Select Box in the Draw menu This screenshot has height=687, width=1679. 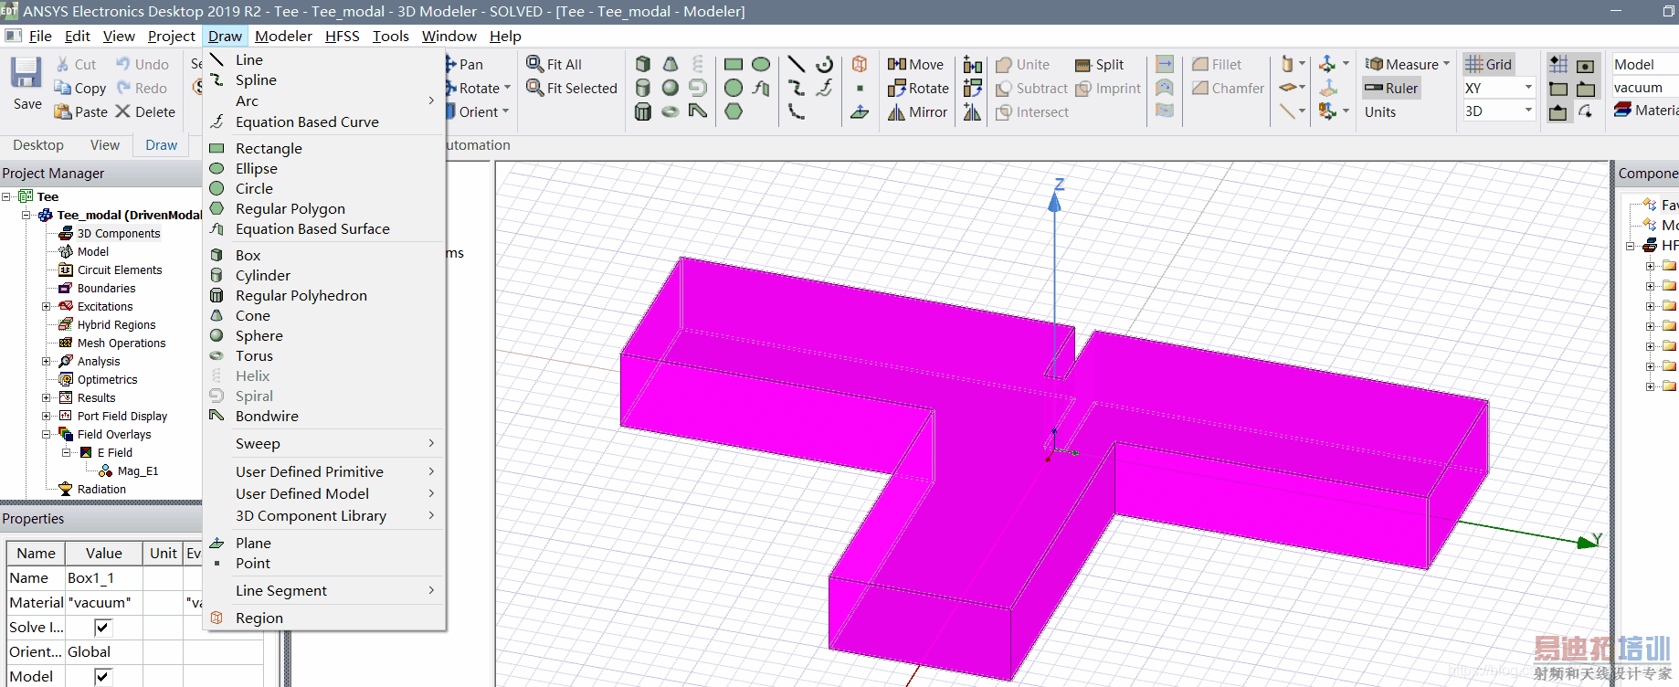[x=248, y=256]
